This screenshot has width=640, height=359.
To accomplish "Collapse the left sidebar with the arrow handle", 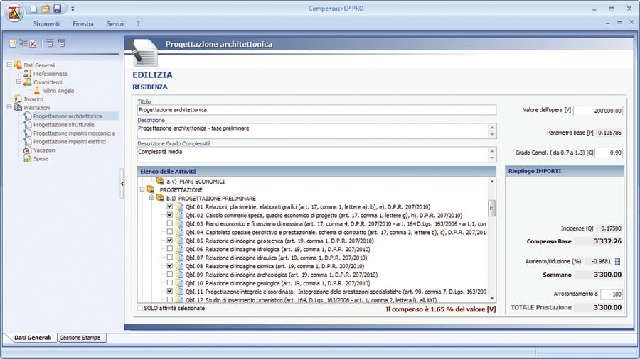I will click(x=122, y=184).
